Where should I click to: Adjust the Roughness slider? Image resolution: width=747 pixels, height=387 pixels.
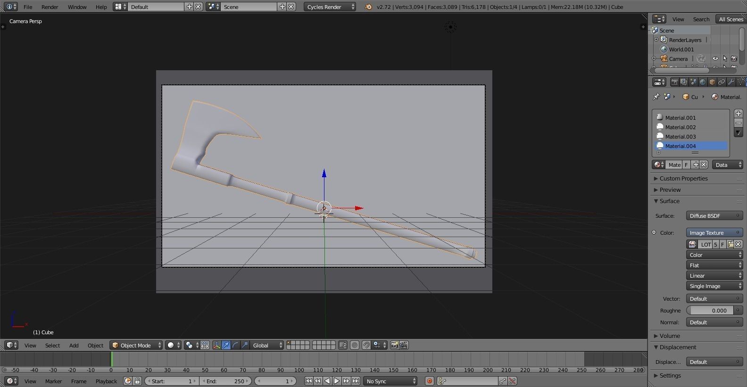(710, 311)
